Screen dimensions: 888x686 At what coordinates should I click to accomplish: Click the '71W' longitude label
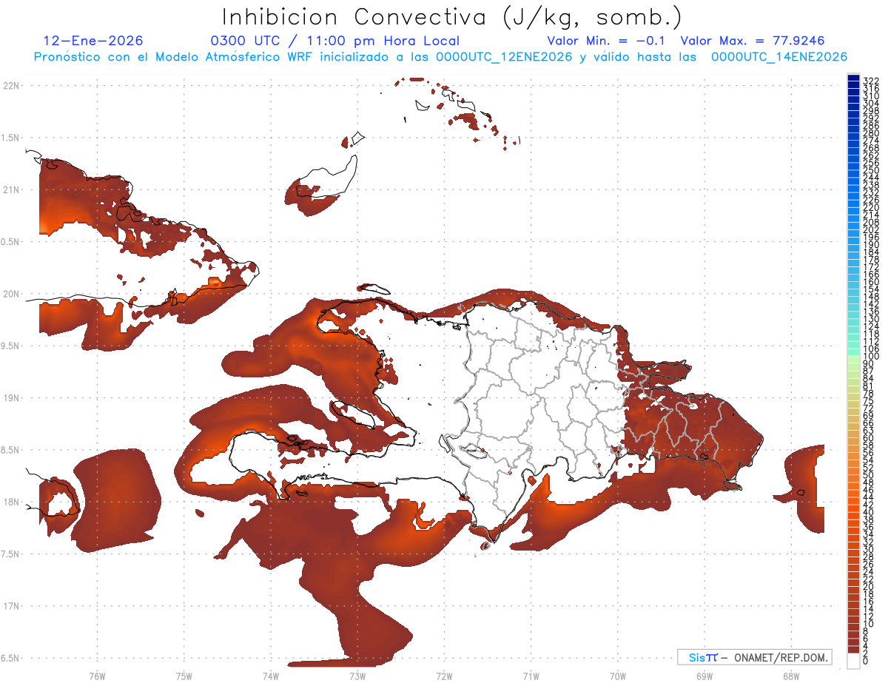[531, 676]
